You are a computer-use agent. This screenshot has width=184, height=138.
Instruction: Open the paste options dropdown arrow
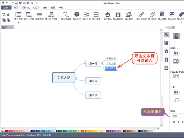pyautogui.click(x=11, y=20)
